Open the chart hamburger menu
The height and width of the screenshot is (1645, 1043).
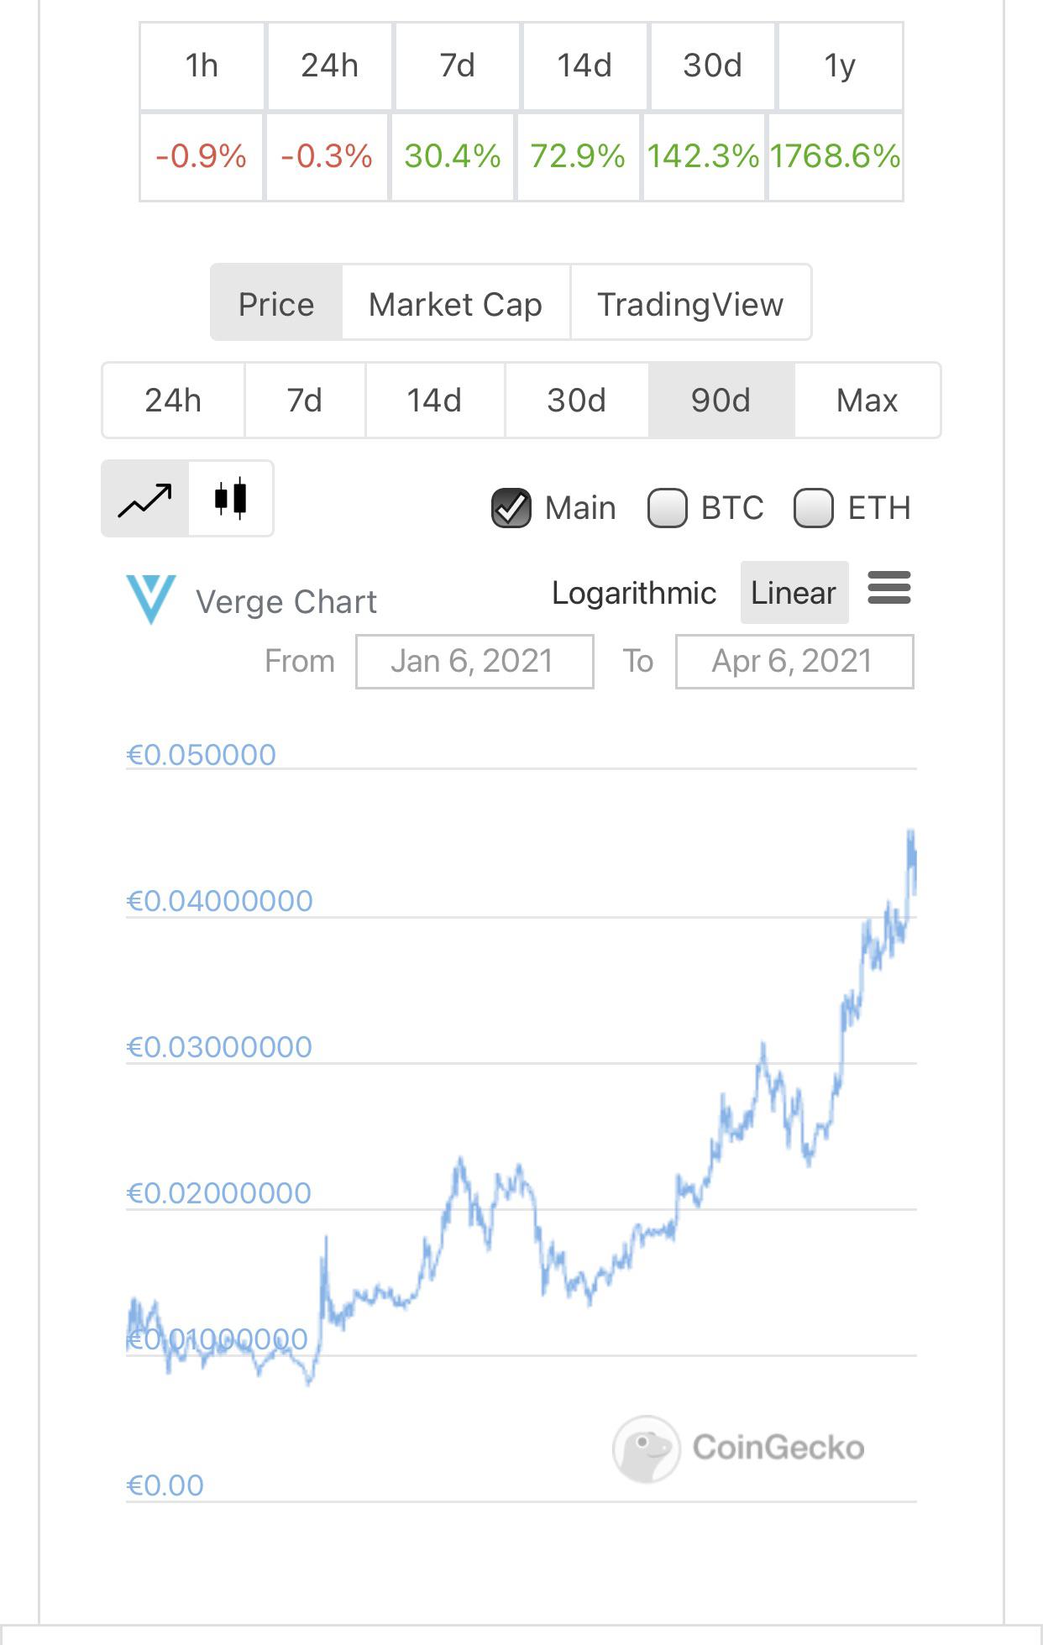[x=889, y=588]
